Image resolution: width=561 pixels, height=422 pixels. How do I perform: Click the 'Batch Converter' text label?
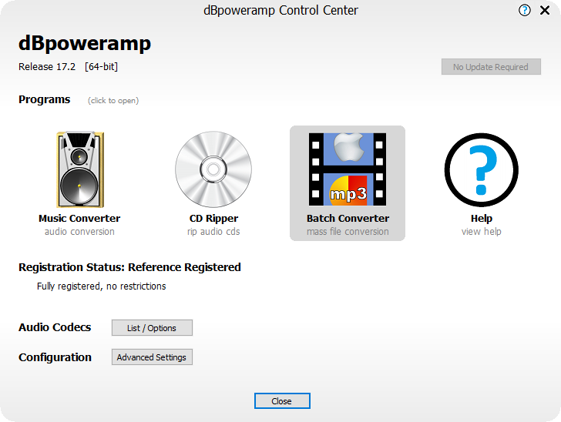pyautogui.click(x=348, y=219)
